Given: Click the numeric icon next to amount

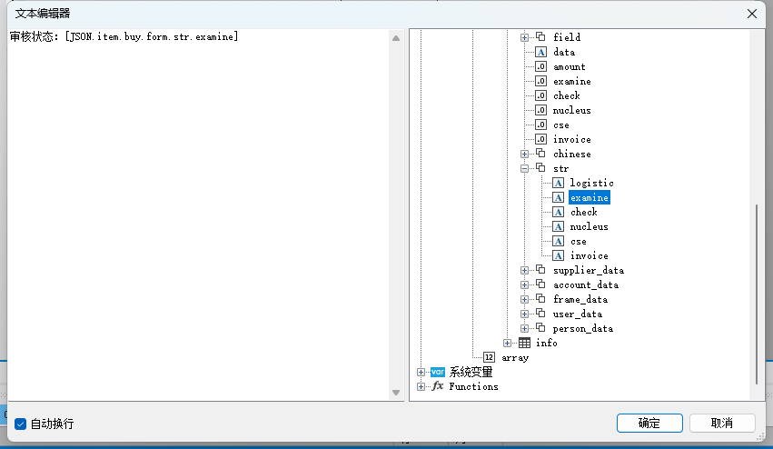Looking at the screenshot, I should 540,66.
